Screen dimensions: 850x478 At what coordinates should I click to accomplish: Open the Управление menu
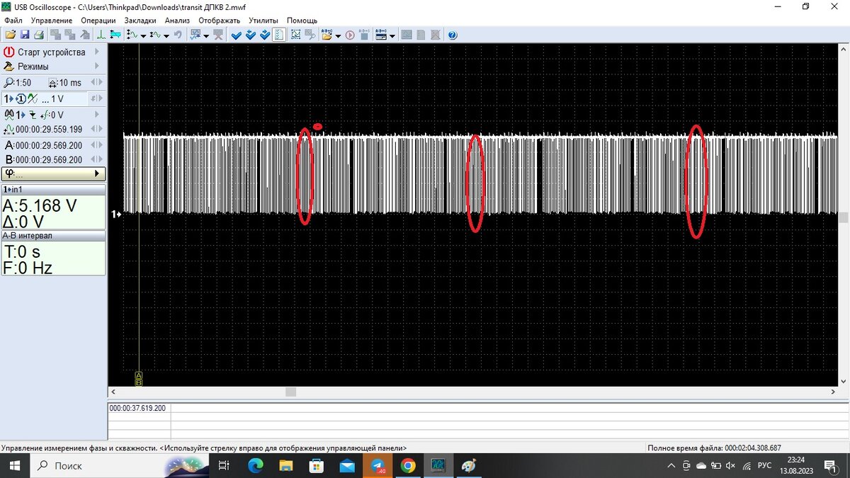pyautogui.click(x=51, y=21)
